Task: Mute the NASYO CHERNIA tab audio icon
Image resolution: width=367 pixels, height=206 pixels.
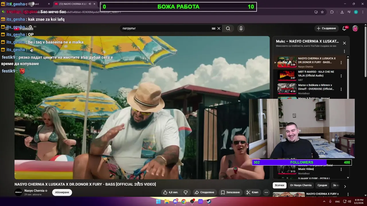Action: point(90,4)
